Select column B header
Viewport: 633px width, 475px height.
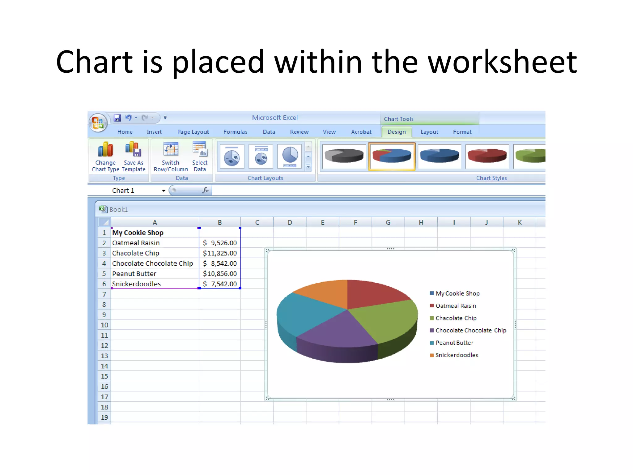click(220, 222)
